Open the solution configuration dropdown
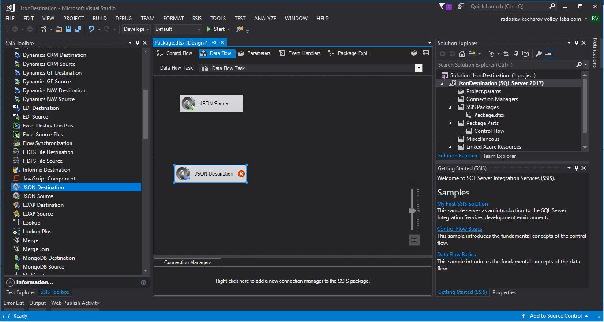 coord(137,29)
